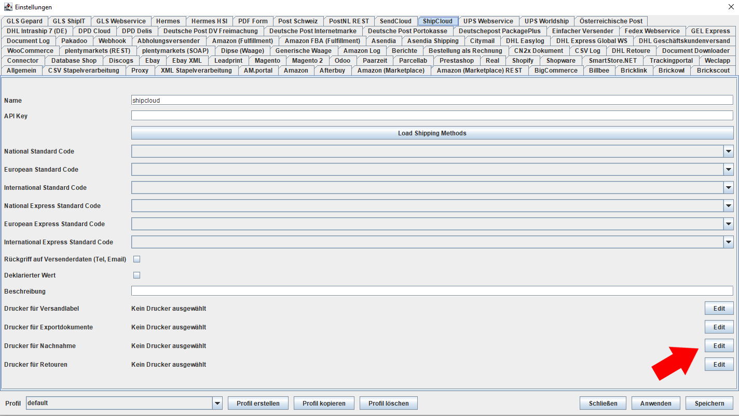Switch to Dipse (Waage) tab

(242, 51)
